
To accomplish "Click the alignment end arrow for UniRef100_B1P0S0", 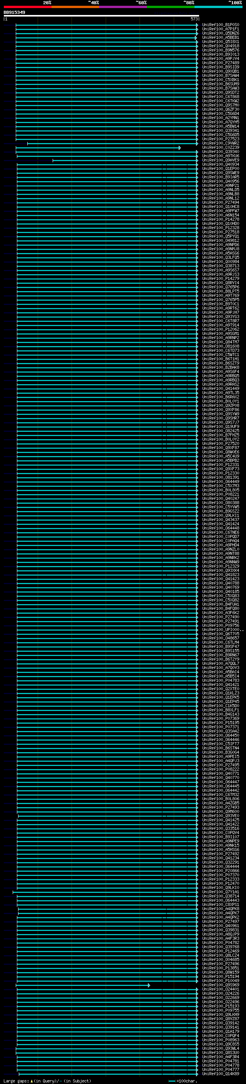I will tap(197, 25).
